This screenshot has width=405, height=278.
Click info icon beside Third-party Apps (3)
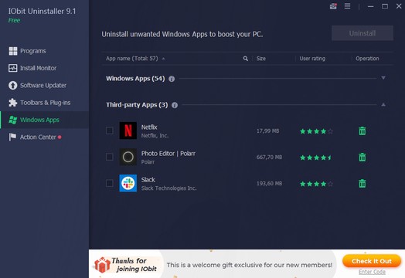click(175, 105)
